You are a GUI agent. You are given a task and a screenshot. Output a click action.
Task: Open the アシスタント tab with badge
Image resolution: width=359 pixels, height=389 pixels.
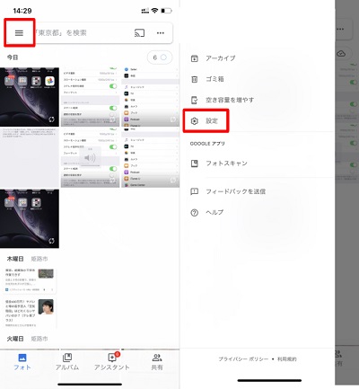coord(112,362)
